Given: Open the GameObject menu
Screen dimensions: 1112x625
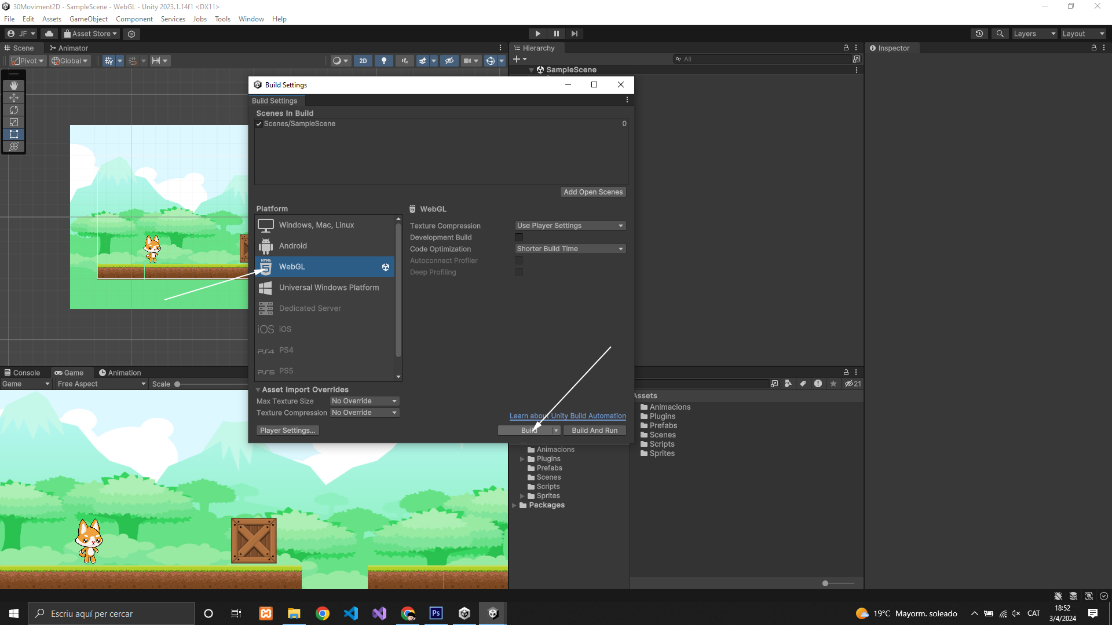Looking at the screenshot, I should click(88, 19).
